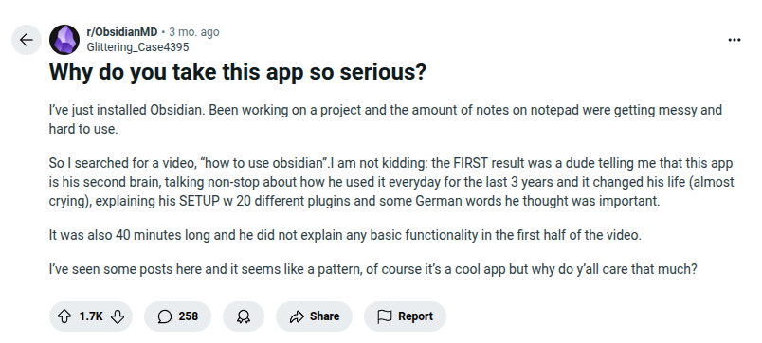Click the speech bubble comment icon
This screenshot has width=762, height=343.
[165, 316]
